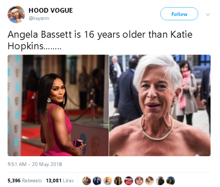Follow the HOOD VOGUE account
Image resolution: width=220 pixels, height=187 pixels.
(179, 14)
